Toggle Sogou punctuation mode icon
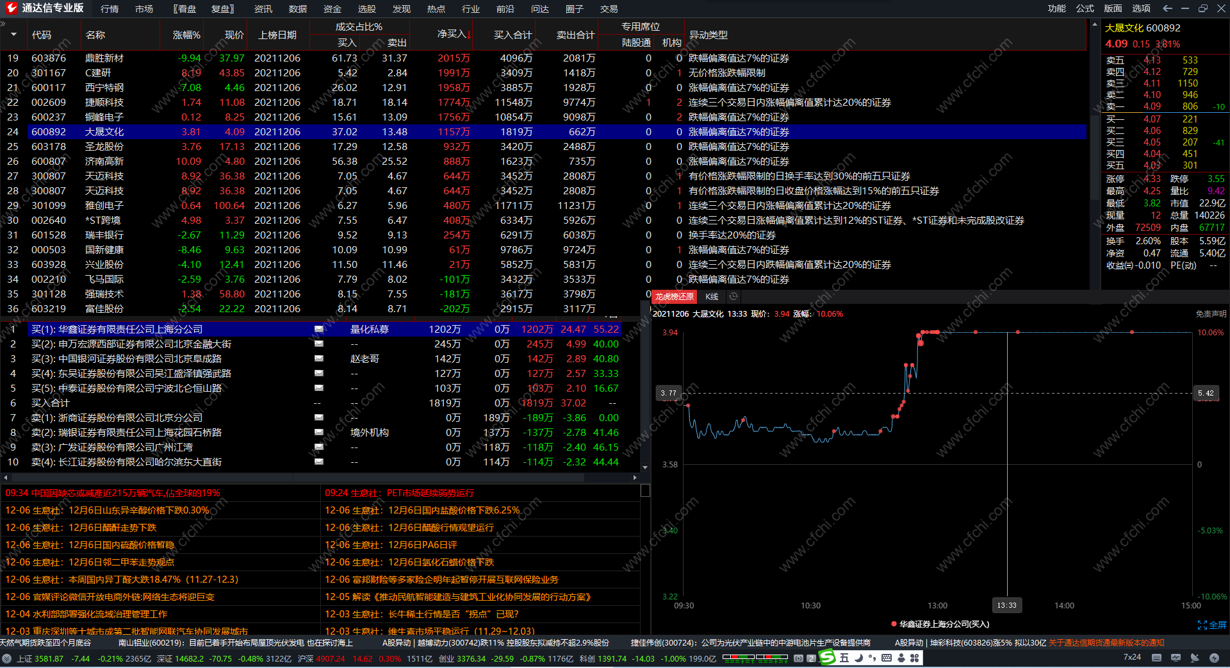Viewport: 1230px width, 668px height. [x=873, y=658]
